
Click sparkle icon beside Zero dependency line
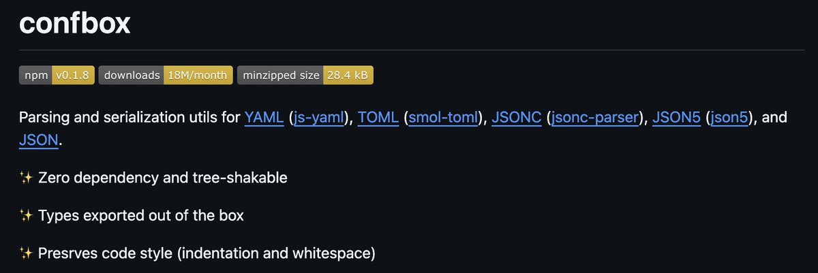pyautogui.click(x=26, y=178)
